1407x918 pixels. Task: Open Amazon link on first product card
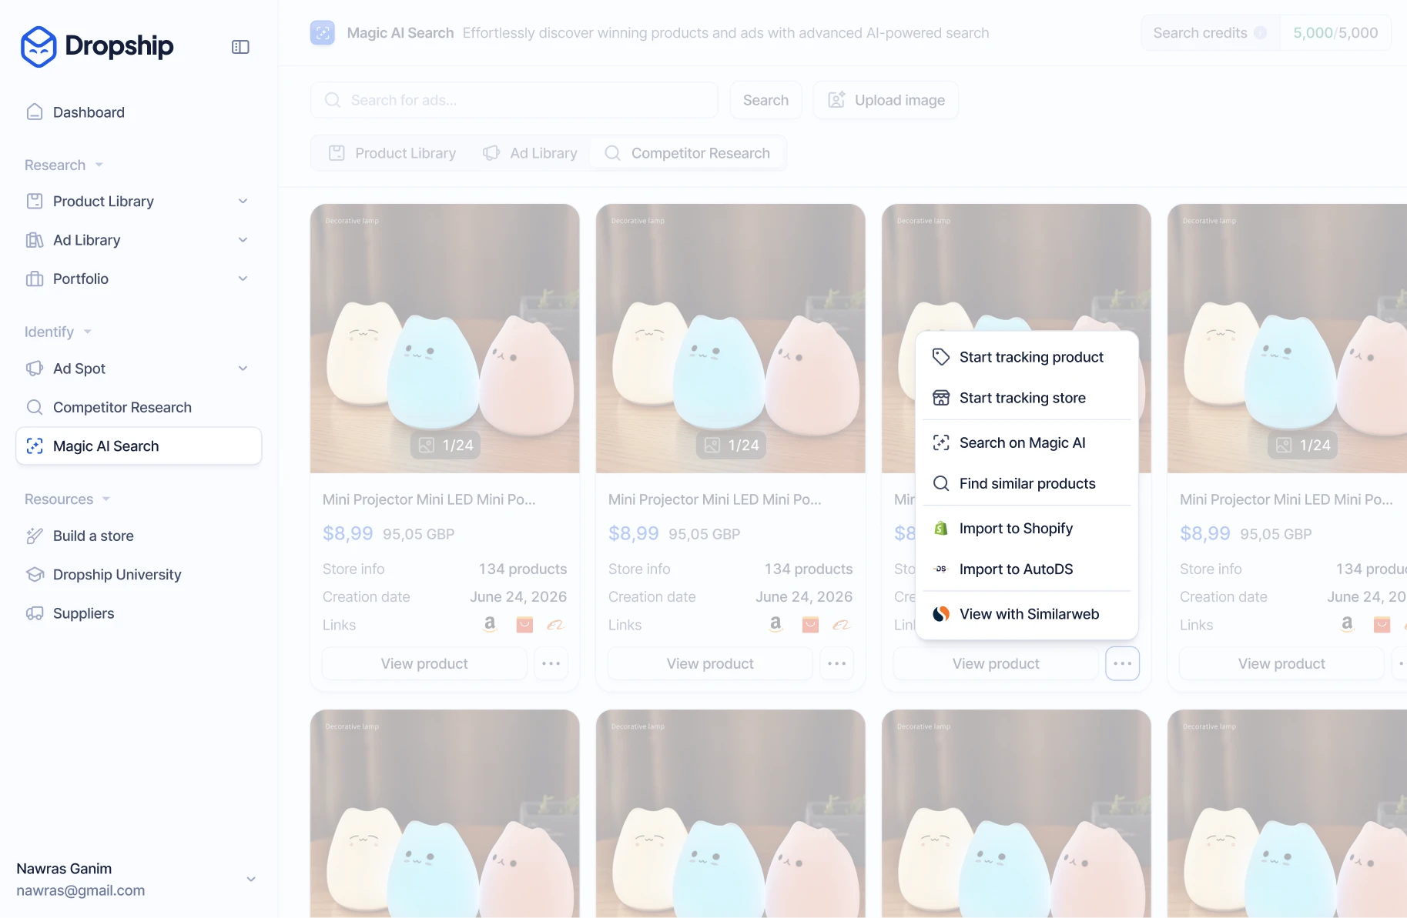pyautogui.click(x=490, y=624)
